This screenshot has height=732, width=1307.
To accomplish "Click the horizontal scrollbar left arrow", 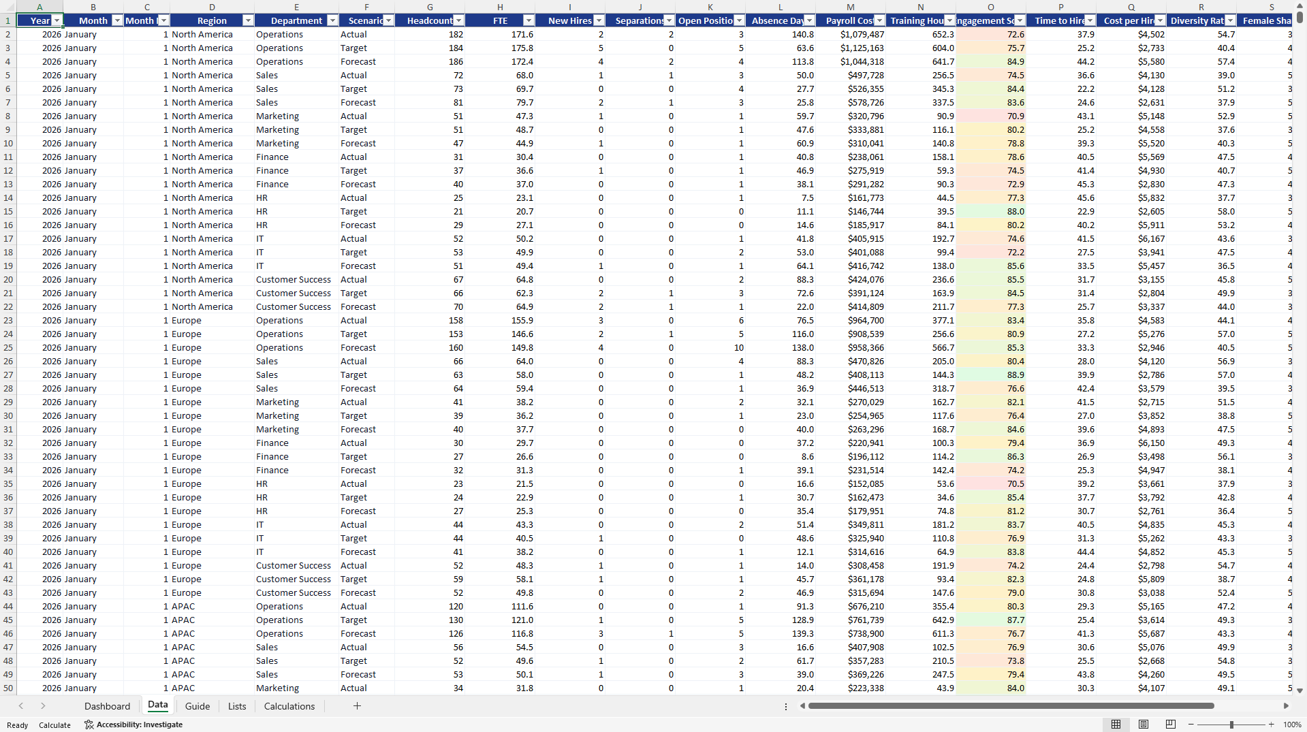I will 802,706.
